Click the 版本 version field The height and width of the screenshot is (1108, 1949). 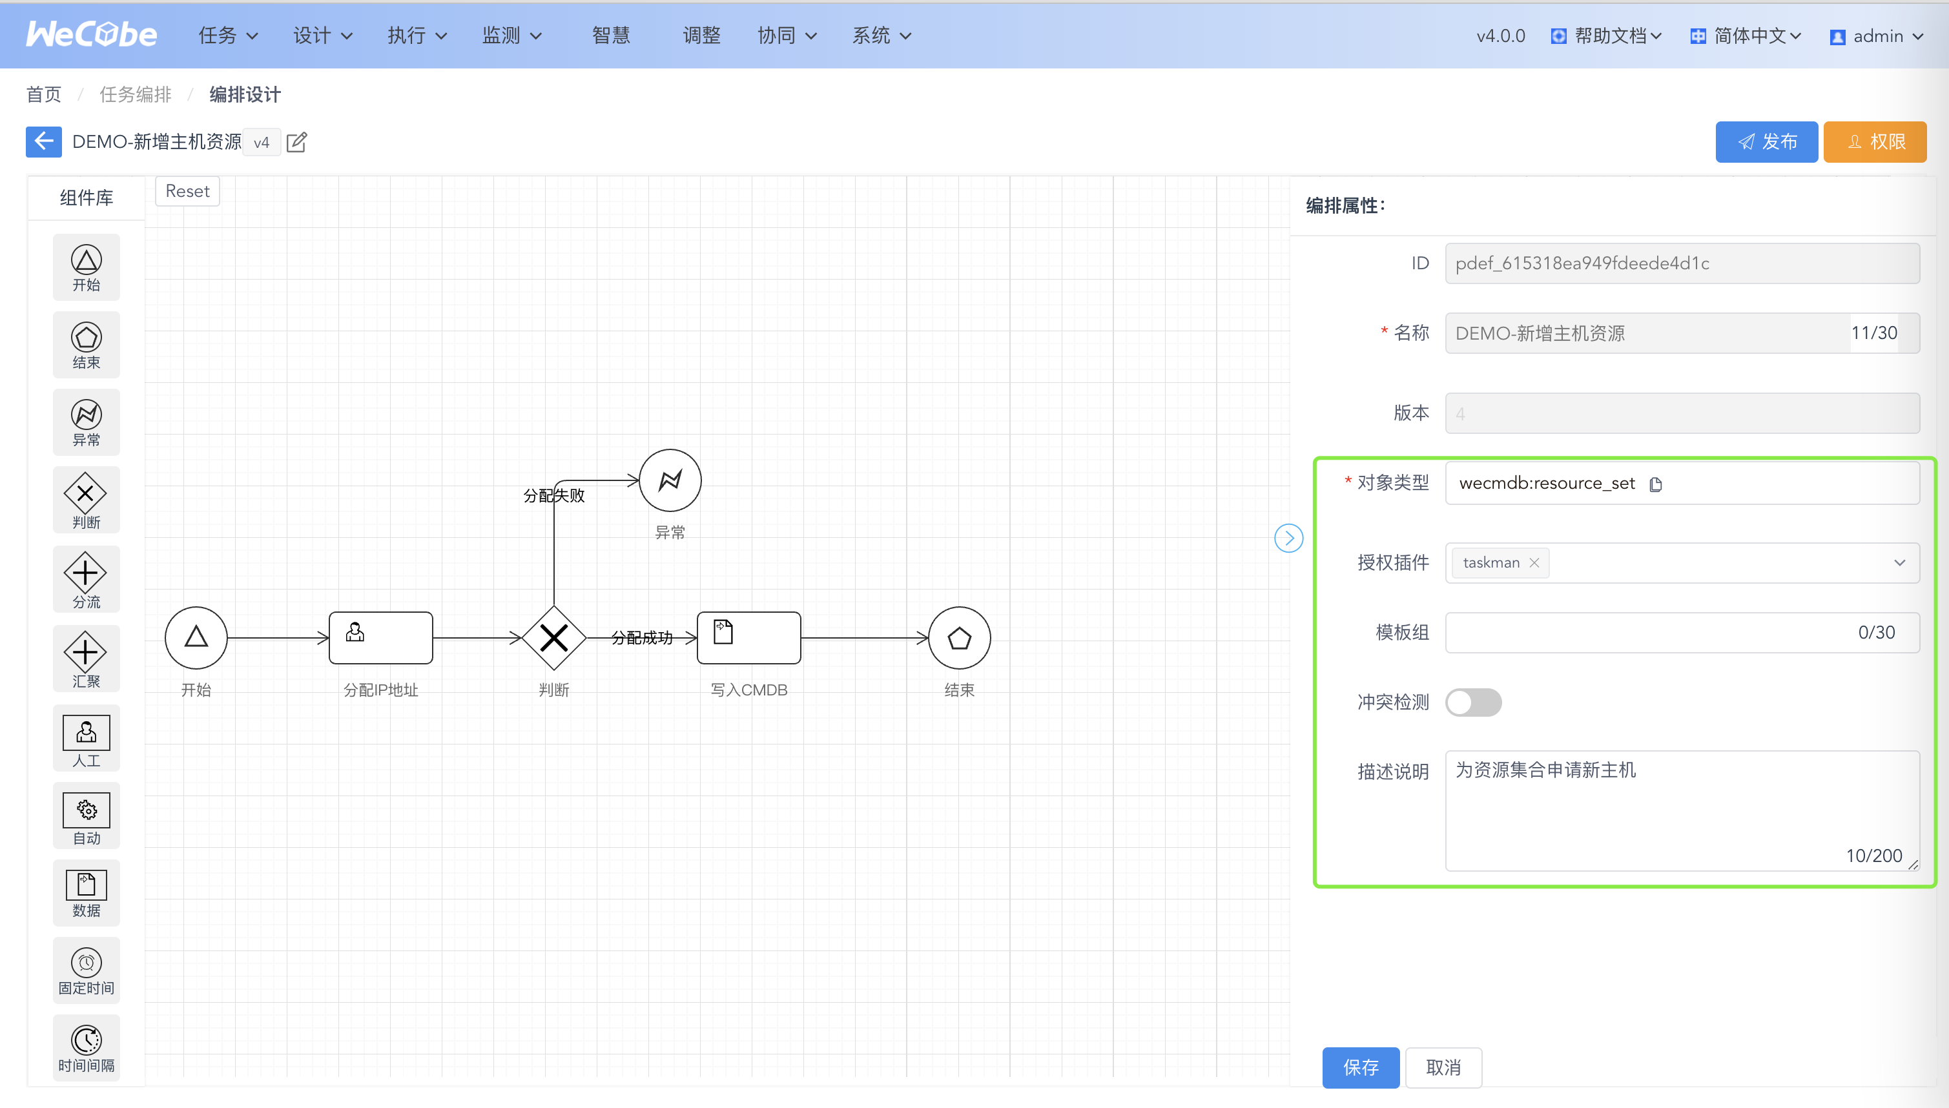coord(1682,413)
